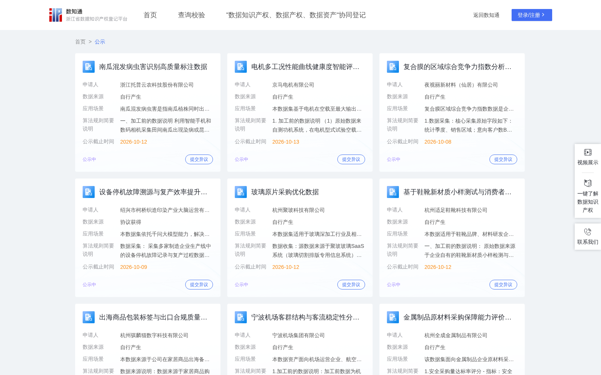Click deadline date 2026-10-09
The width and height of the screenshot is (601, 375).
pyautogui.click(x=134, y=267)
